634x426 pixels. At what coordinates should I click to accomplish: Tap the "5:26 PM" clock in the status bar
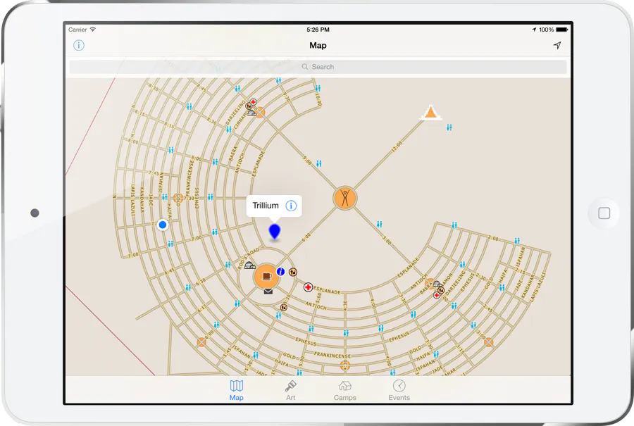point(318,30)
